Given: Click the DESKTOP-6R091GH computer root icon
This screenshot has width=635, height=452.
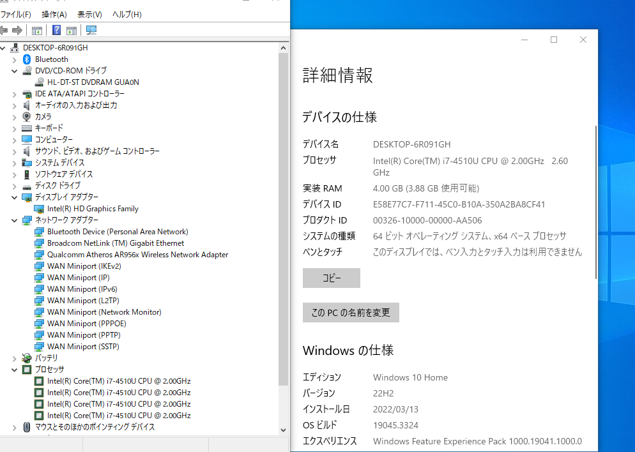Looking at the screenshot, I should pos(15,48).
